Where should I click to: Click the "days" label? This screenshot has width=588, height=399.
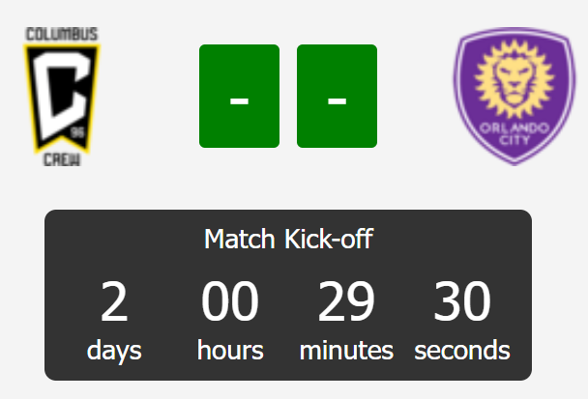coord(114,350)
